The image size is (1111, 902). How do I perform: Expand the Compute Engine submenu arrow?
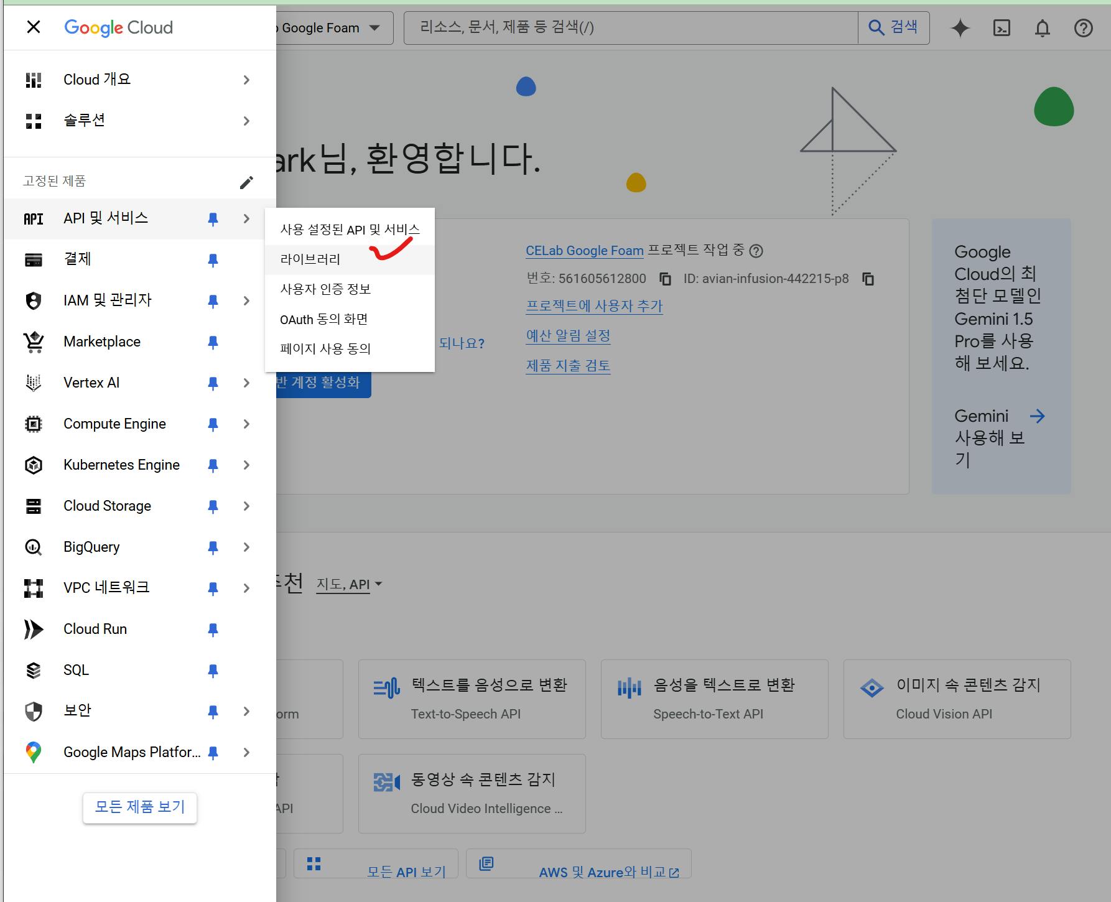point(246,424)
